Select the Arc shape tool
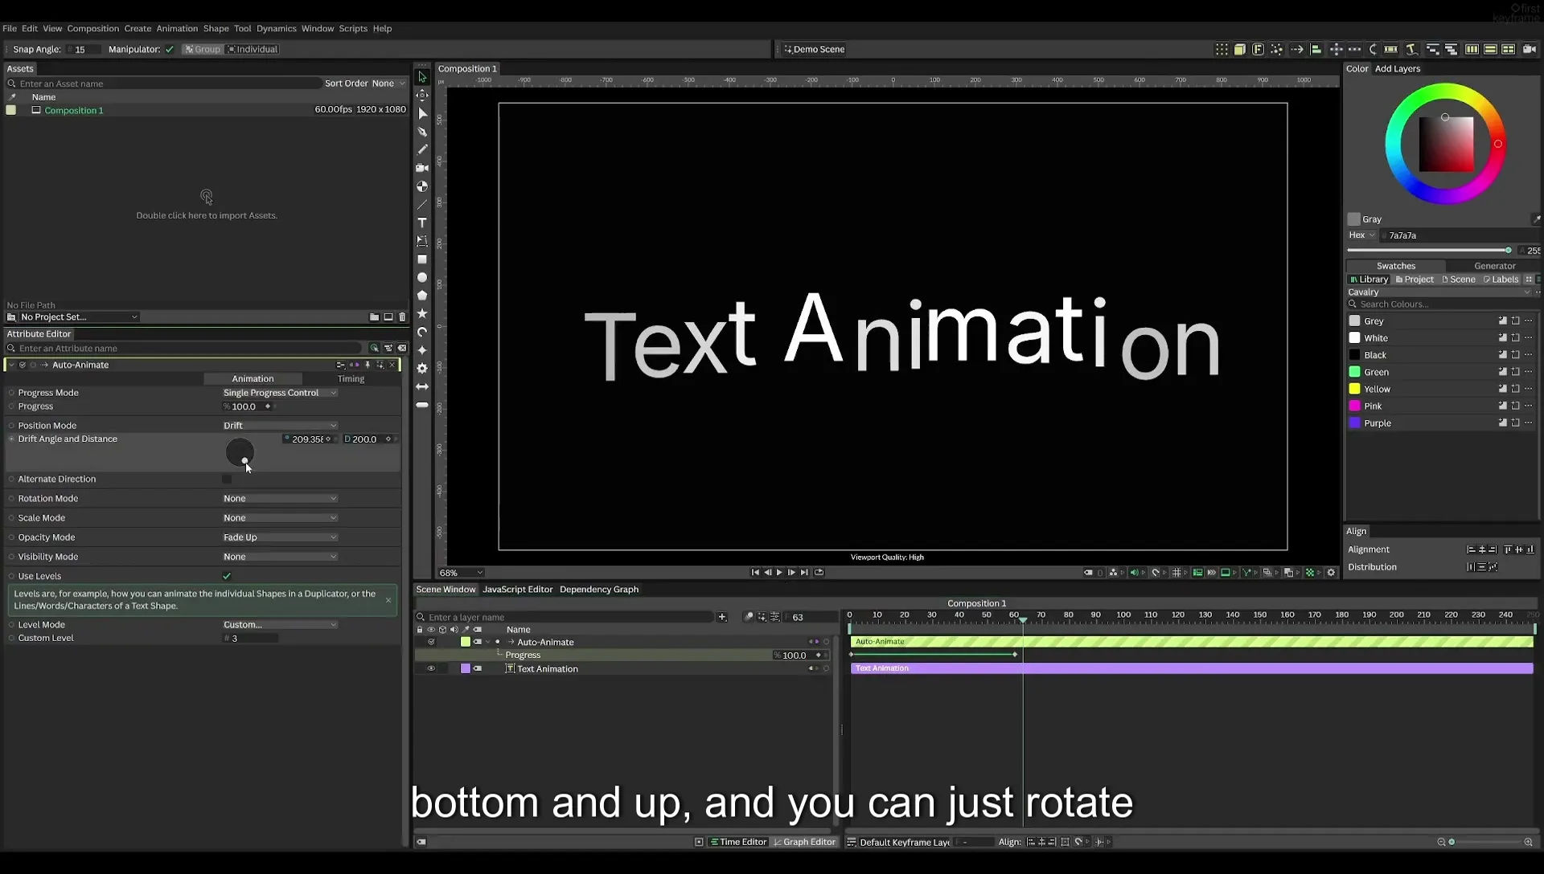1544x874 pixels. tap(422, 332)
